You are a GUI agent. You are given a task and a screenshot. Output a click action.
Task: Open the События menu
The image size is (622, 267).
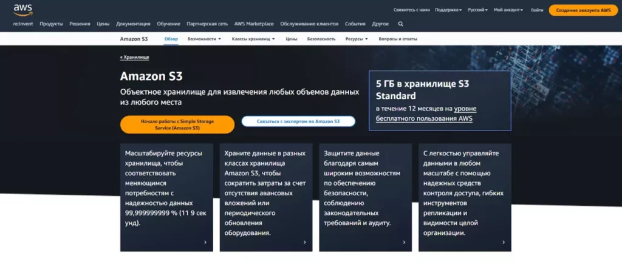pyautogui.click(x=355, y=24)
